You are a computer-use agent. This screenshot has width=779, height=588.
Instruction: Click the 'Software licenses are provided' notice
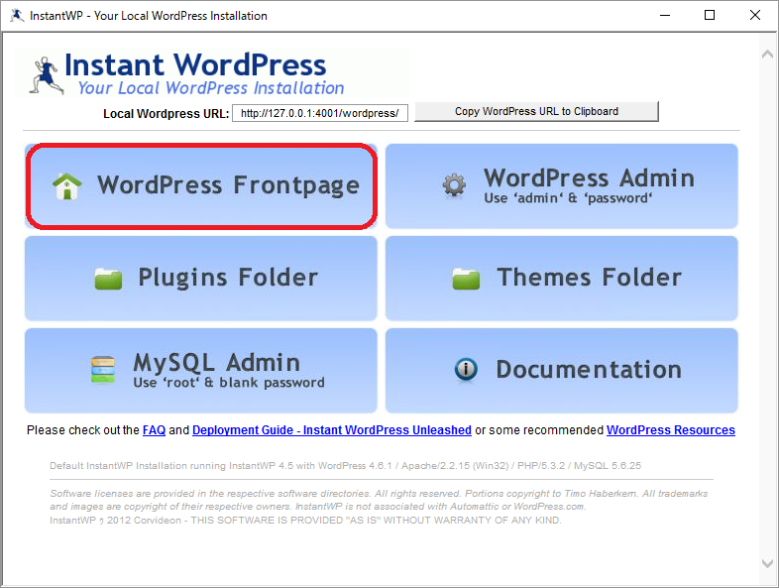coord(379,500)
